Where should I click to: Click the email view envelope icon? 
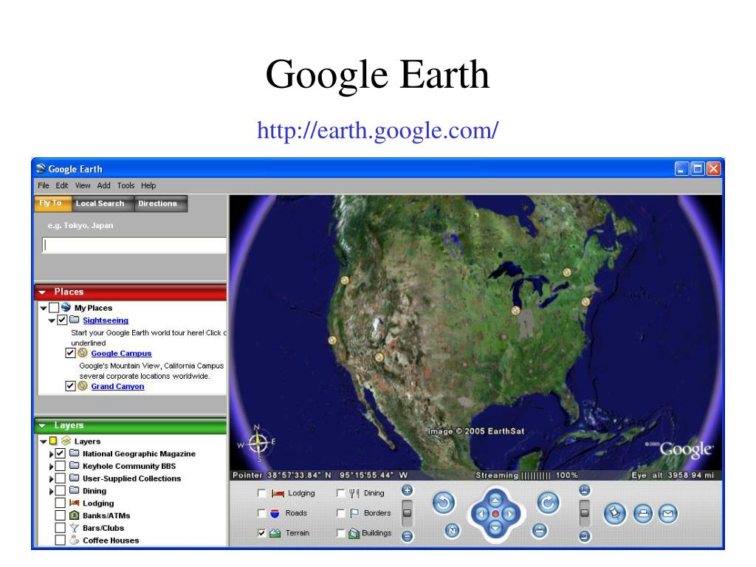(667, 514)
